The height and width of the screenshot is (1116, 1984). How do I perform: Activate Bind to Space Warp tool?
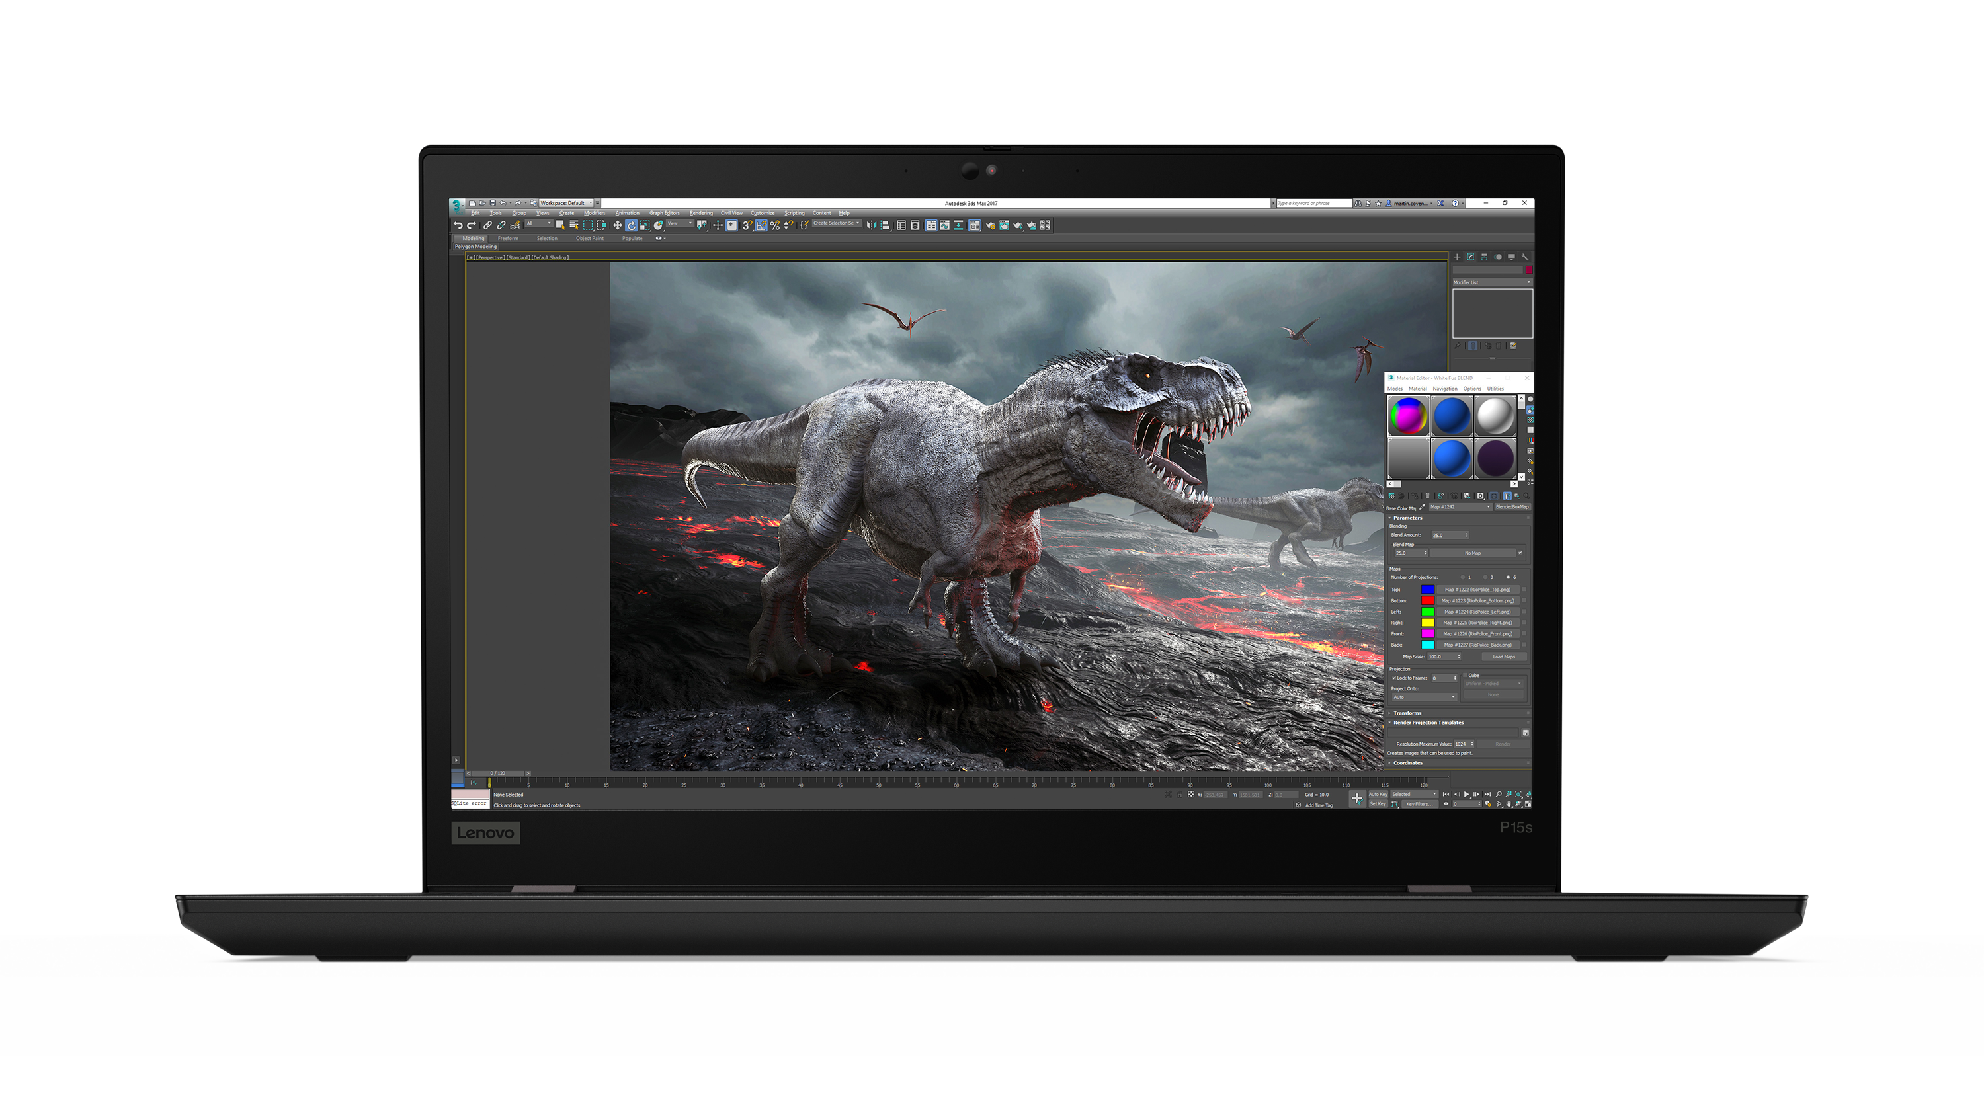[x=515, y=225]
